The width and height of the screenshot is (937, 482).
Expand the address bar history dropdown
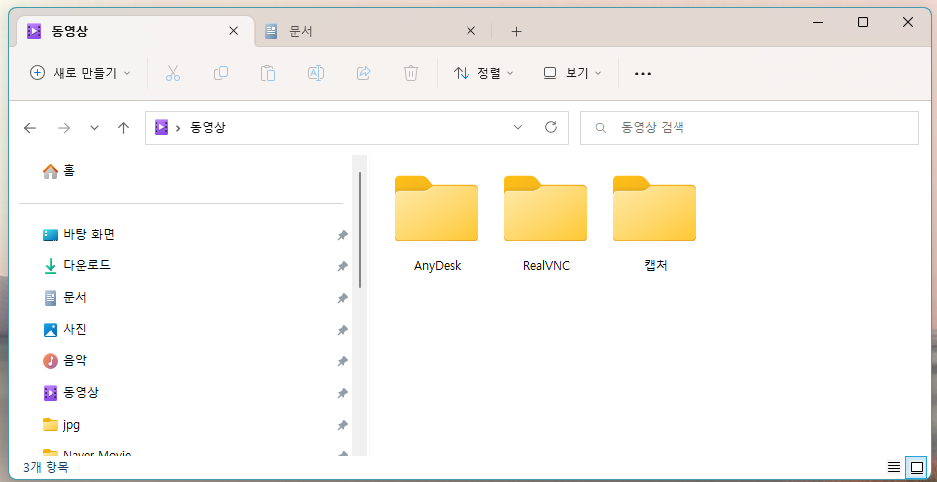point(518,127)
